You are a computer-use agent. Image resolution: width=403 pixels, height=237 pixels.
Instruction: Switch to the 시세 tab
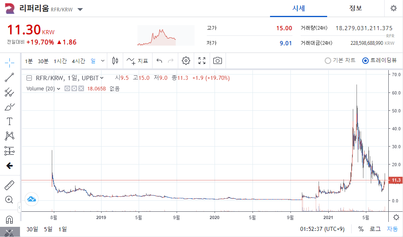pyautogui.click(x=299, y=8)
